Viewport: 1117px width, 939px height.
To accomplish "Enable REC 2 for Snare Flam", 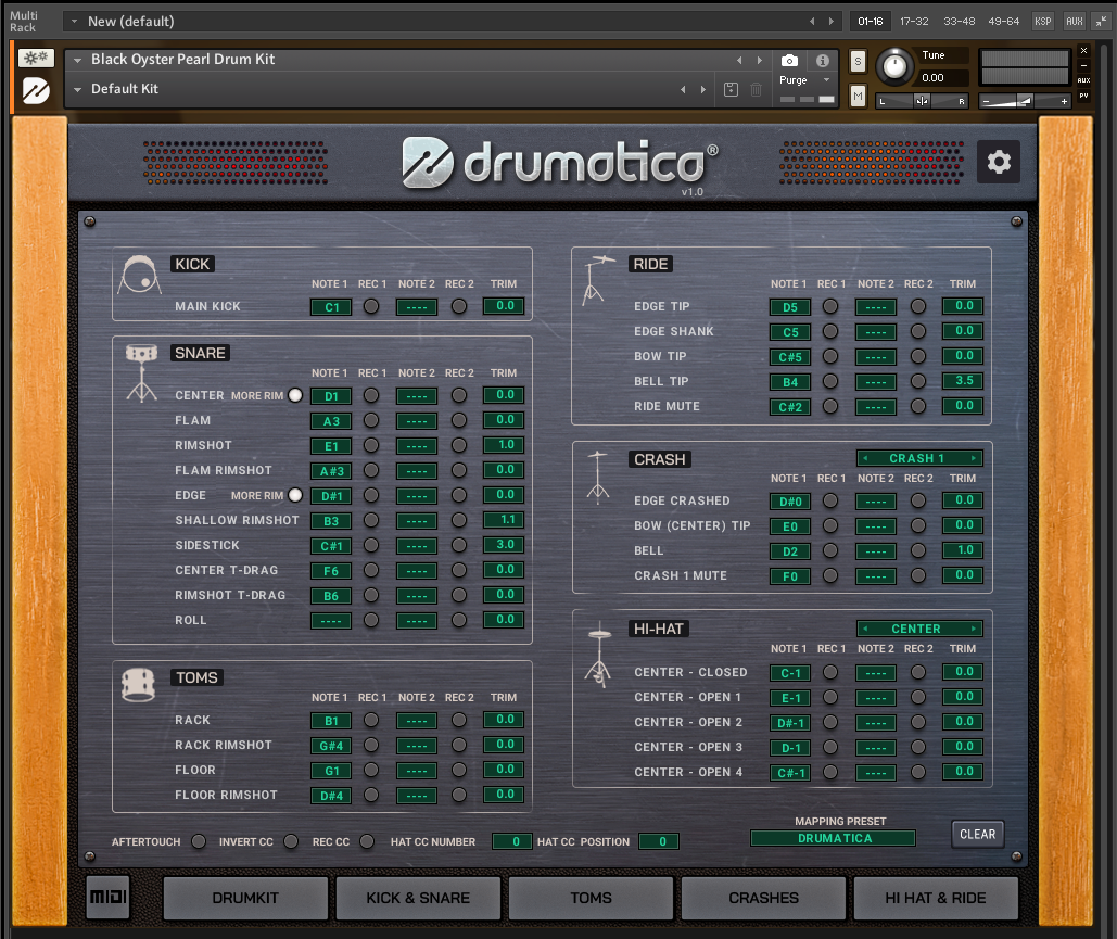I will (x=459, y=420).
